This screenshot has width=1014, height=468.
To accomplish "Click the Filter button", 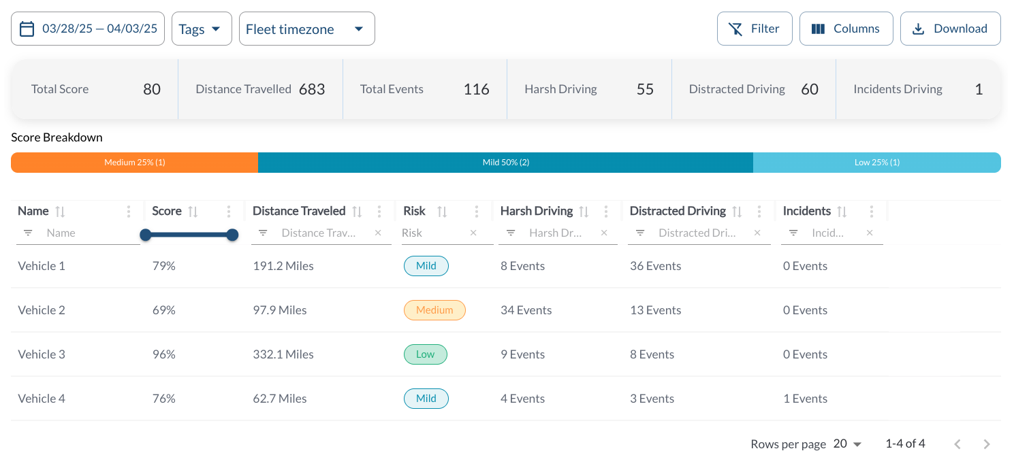I will [755, 29].
